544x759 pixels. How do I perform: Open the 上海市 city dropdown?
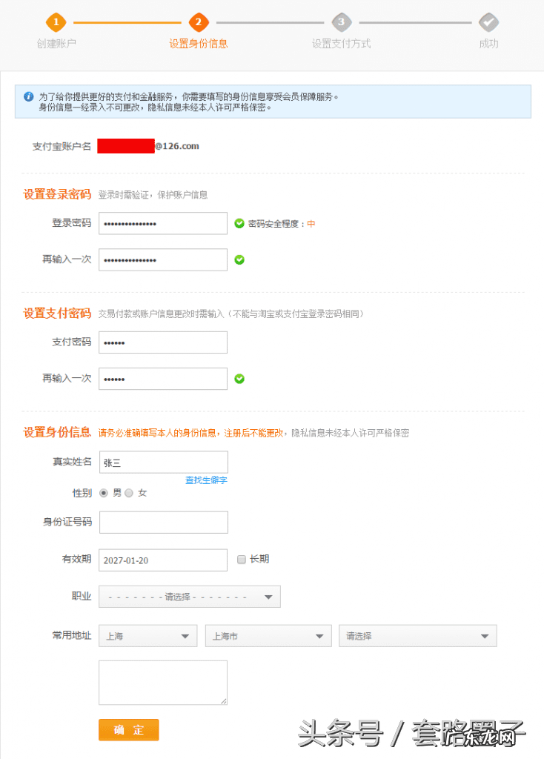[268, 635]
